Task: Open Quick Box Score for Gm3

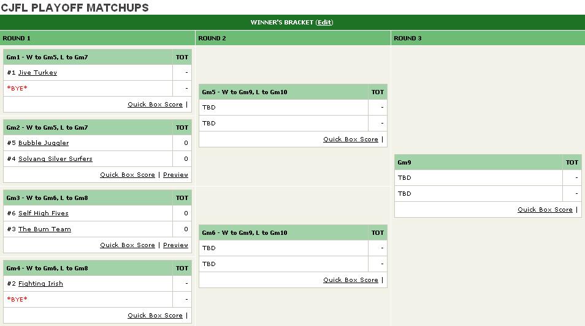Action: [128, 245]
